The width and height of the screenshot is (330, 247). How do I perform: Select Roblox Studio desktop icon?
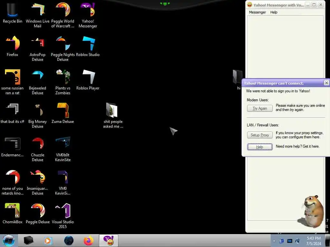tap(88, 46)
